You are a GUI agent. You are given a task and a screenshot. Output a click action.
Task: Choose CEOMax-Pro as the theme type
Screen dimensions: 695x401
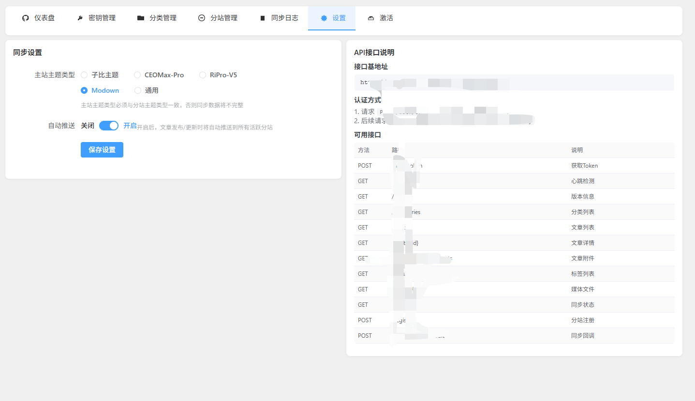tap(137, 75)
